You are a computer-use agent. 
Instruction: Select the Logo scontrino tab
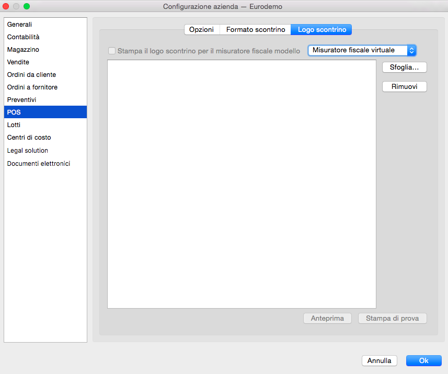pyautogui.click(x=321, y=30)
